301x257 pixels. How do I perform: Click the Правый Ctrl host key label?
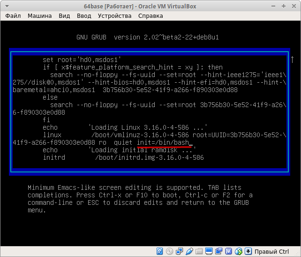[x=271, y=251]
